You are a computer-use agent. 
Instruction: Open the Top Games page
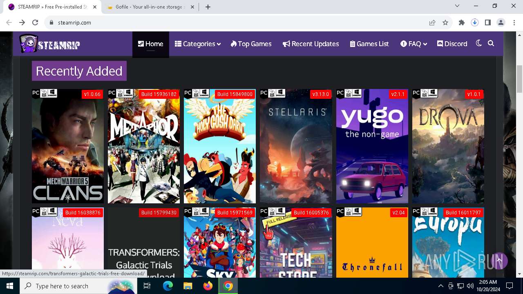pyautogui.click(x=251, y=44)
